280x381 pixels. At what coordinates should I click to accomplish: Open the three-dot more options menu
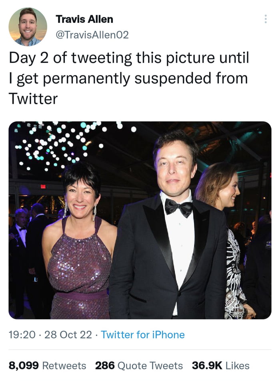click(x=265, y=19)
